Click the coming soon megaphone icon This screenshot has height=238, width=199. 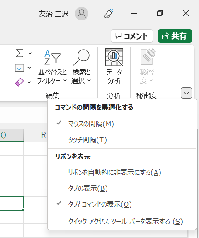[x=108, y=14]
